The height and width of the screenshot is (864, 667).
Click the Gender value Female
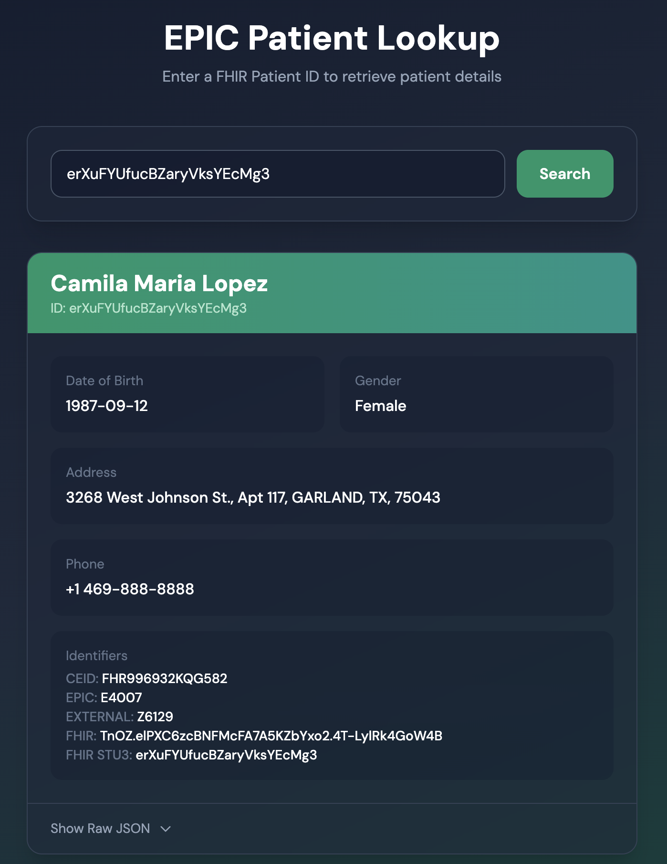pos(380,406)
